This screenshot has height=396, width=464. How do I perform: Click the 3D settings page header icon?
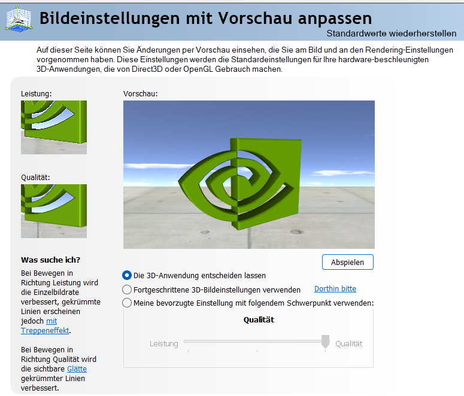coord(19,19)
